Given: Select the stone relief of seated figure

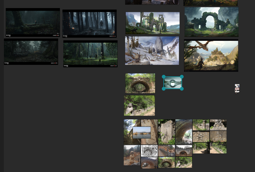Looking at the screenshot, I should pyautogui.click(x=218, y=137).
